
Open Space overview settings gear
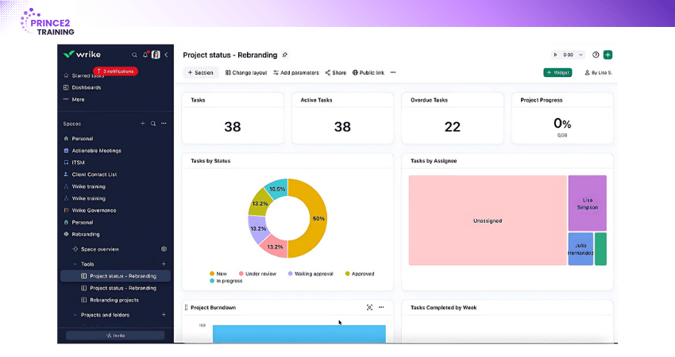click(164, 249)
